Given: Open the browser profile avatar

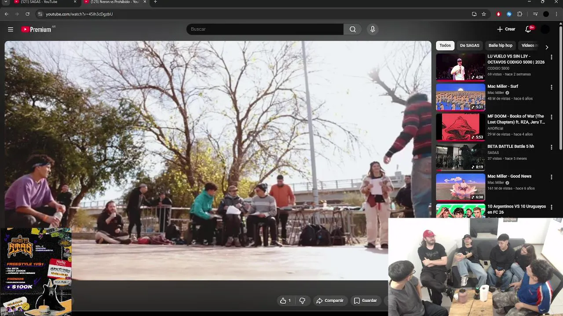Looking at the screenshot, I should [546, 14].
